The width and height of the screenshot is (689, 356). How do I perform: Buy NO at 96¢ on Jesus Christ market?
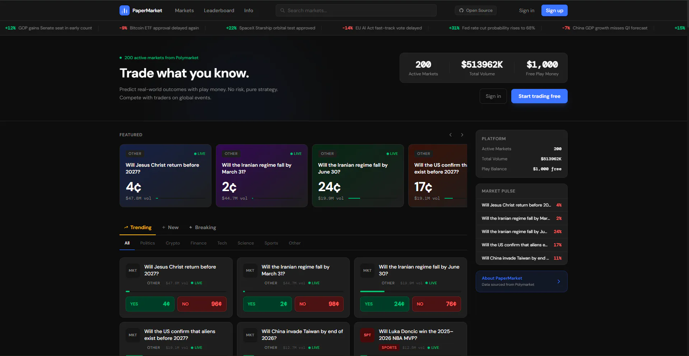click(x=202, y=304)
